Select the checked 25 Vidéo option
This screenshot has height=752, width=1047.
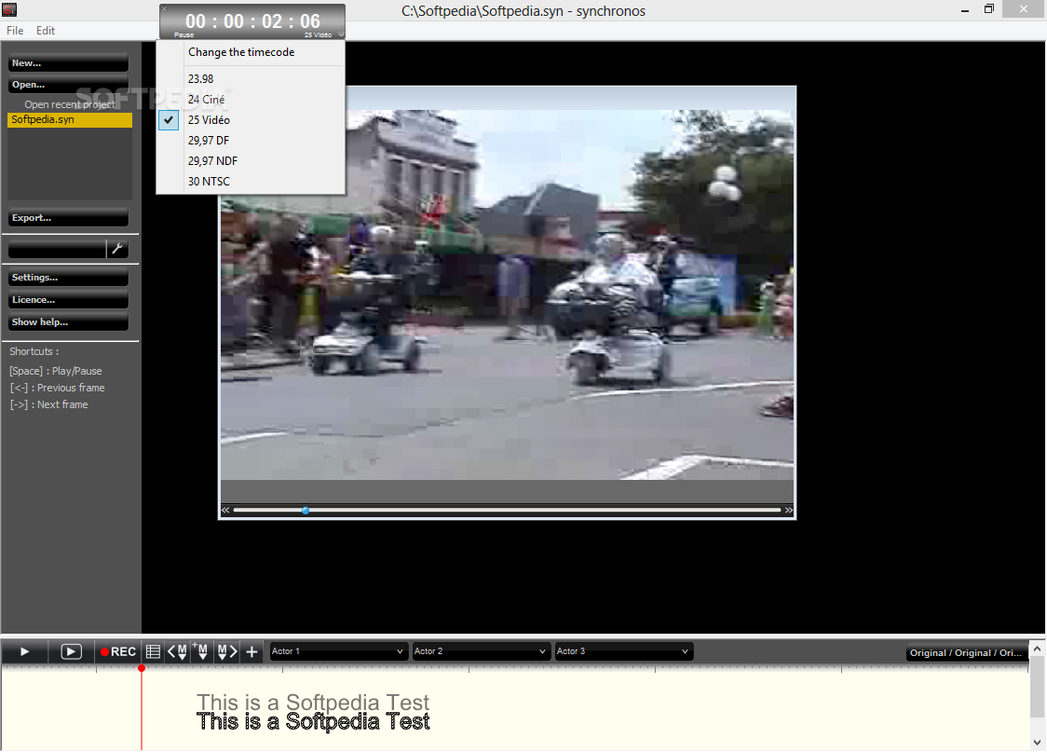[x=251, y=120]
